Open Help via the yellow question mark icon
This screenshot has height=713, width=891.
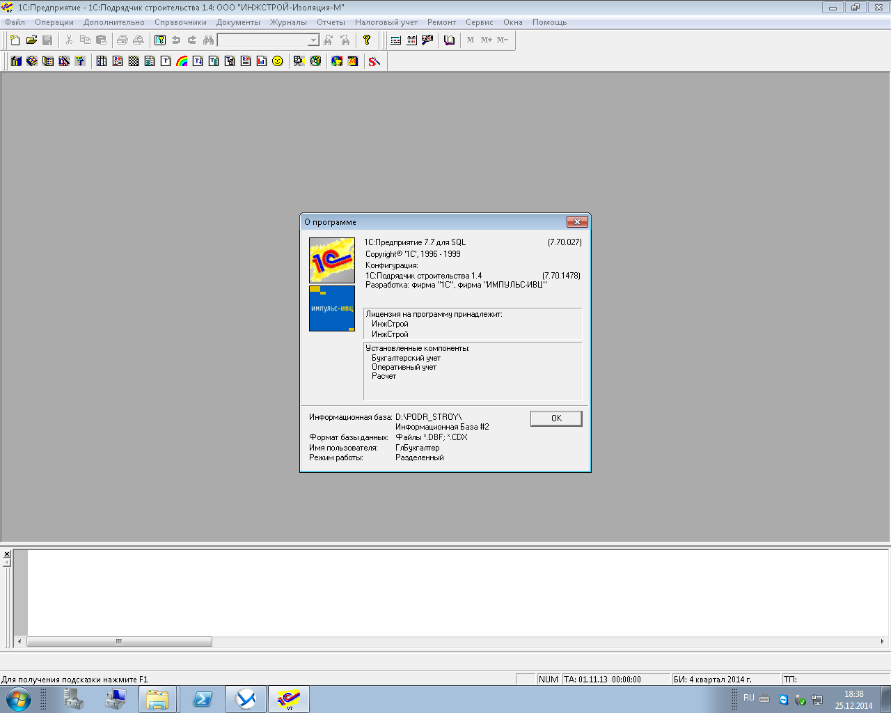367,40
